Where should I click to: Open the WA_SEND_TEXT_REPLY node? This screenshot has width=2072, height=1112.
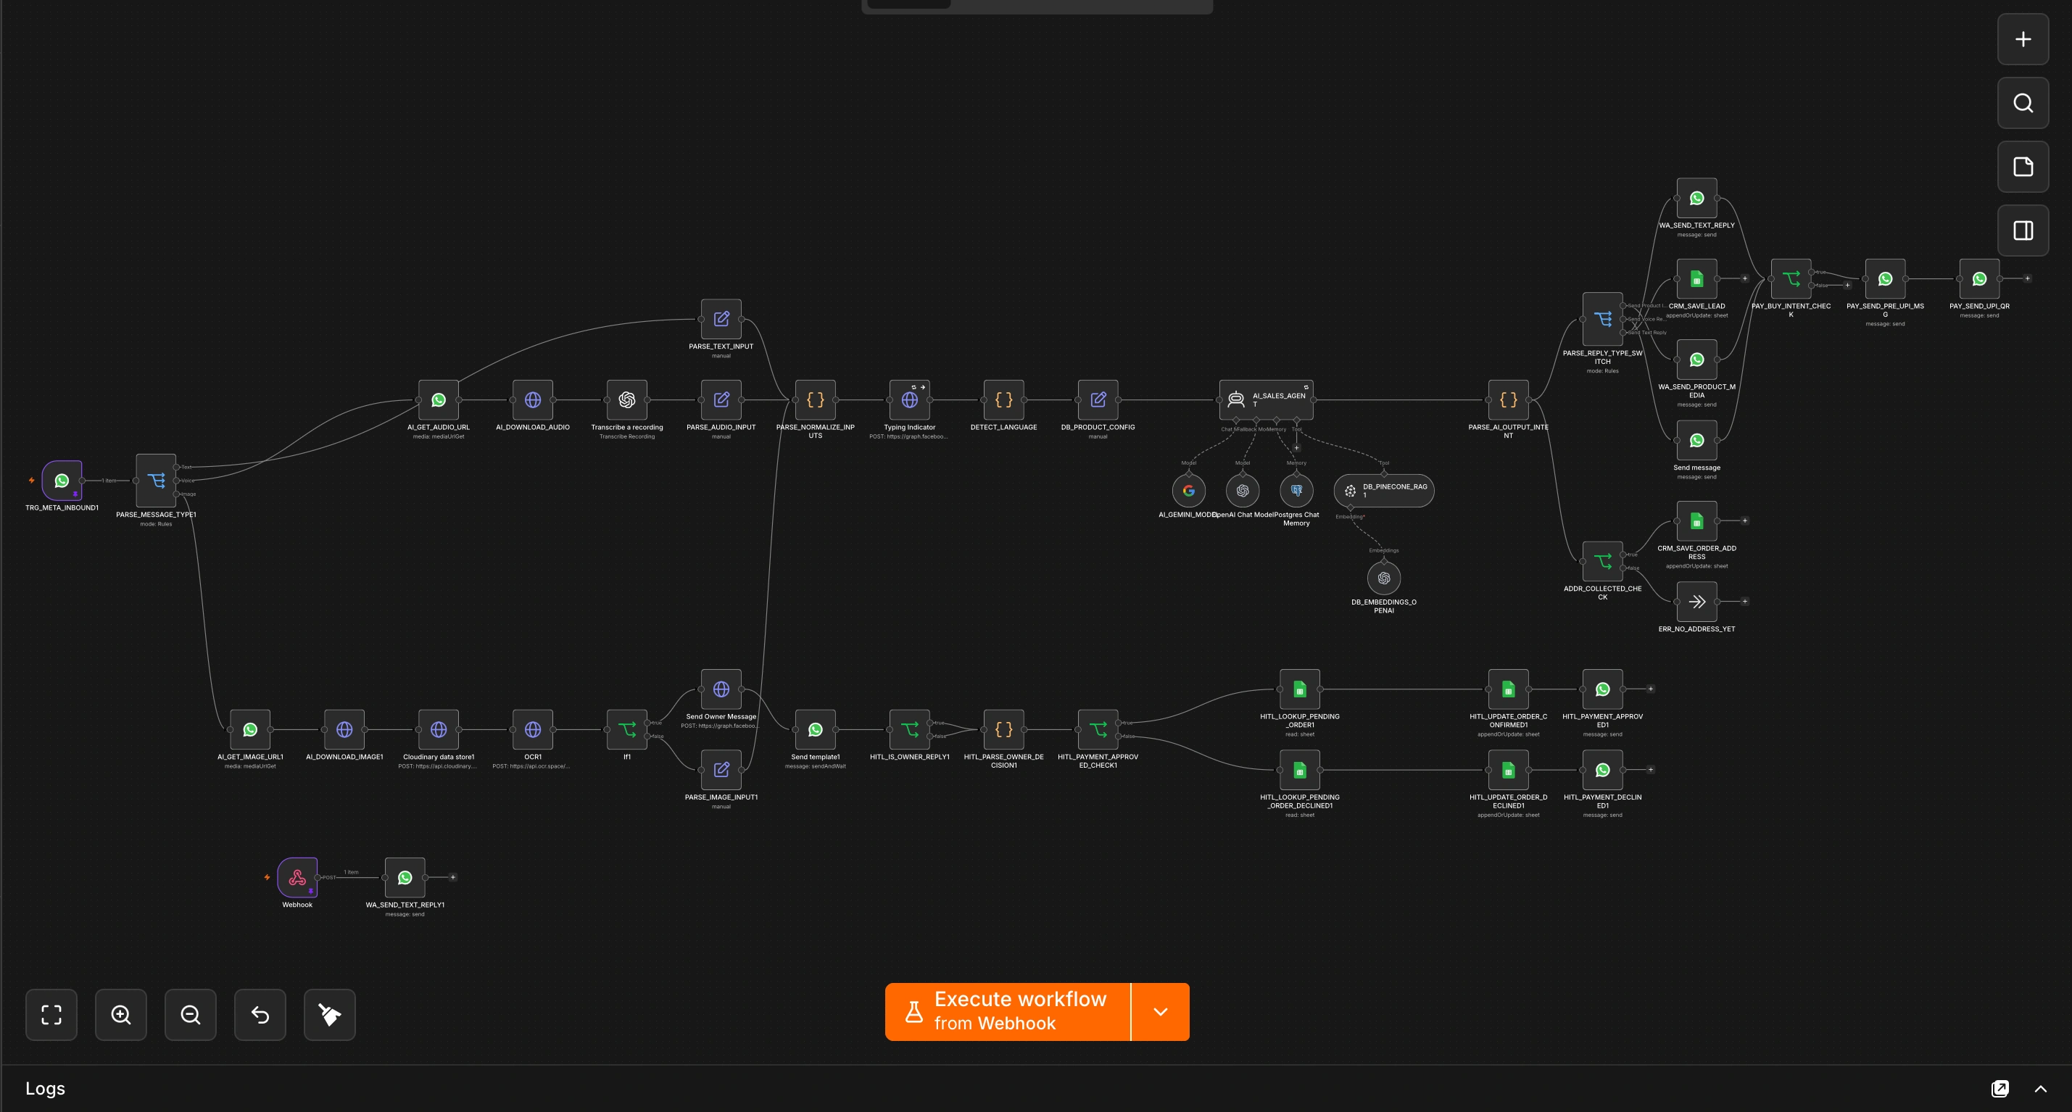1696,198
